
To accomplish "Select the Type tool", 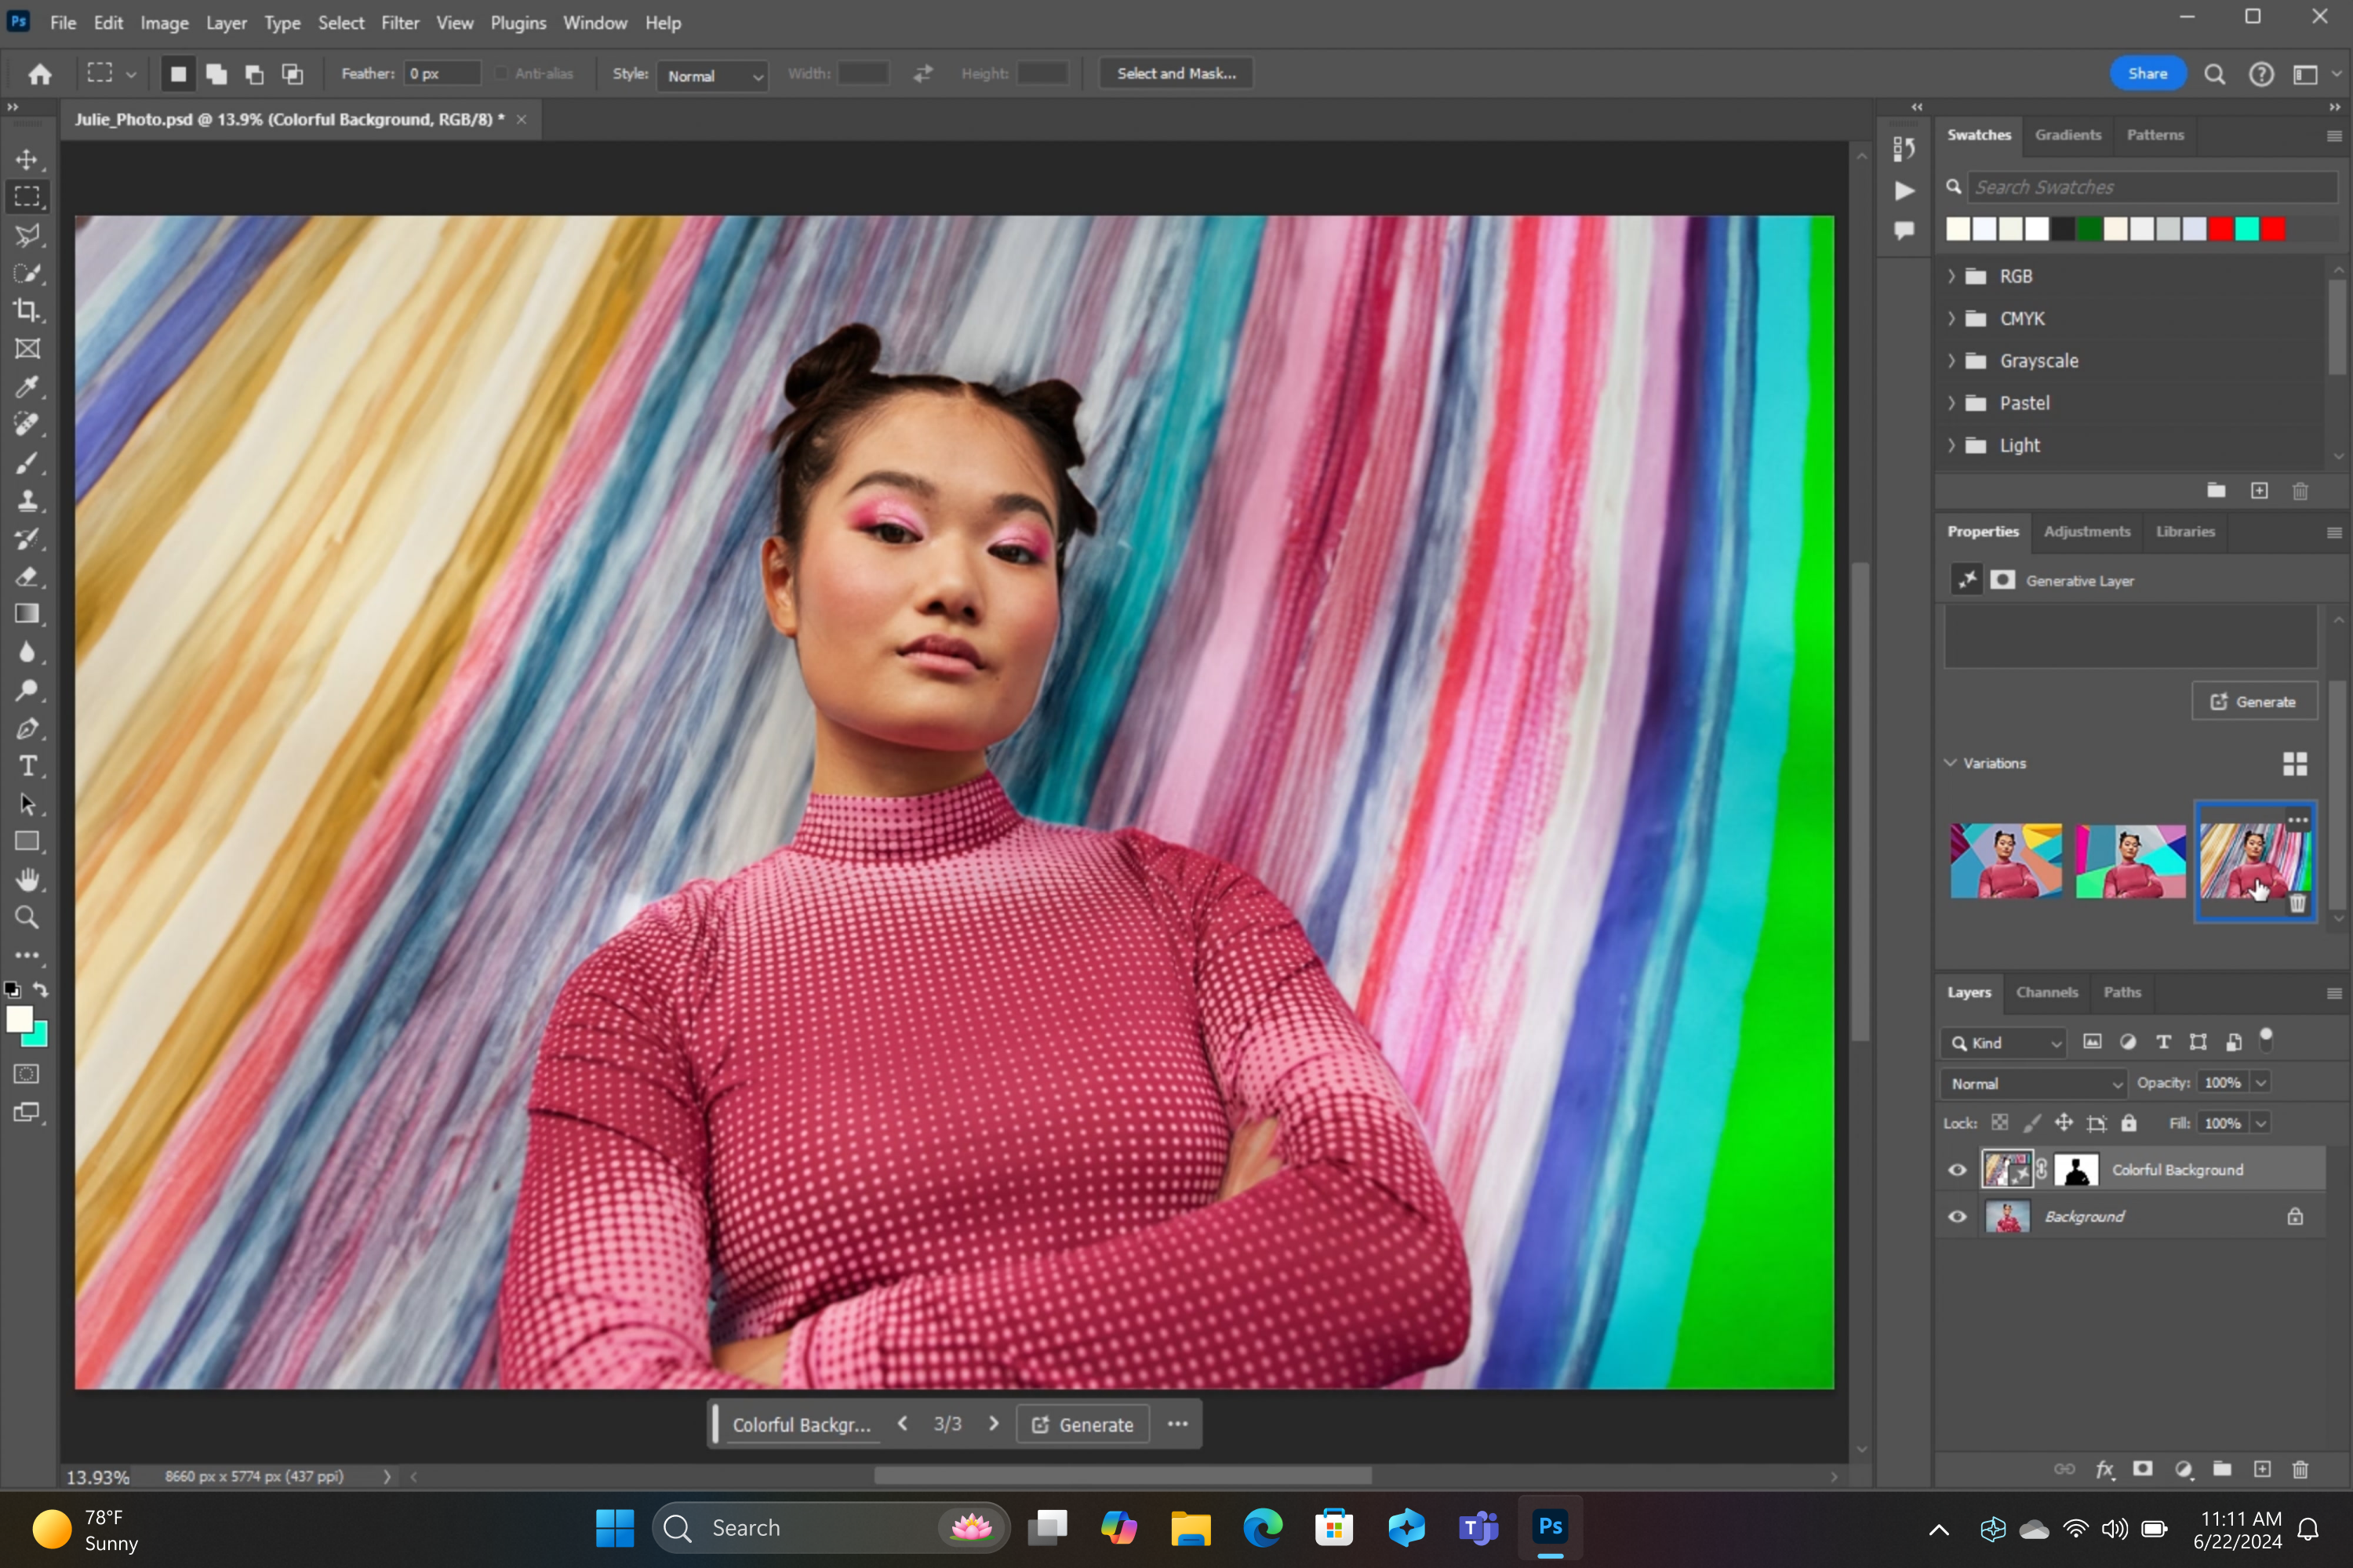I will 26,767.
